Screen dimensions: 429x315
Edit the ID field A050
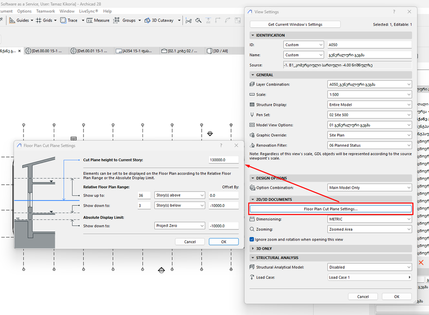click(x=369, y=45)
